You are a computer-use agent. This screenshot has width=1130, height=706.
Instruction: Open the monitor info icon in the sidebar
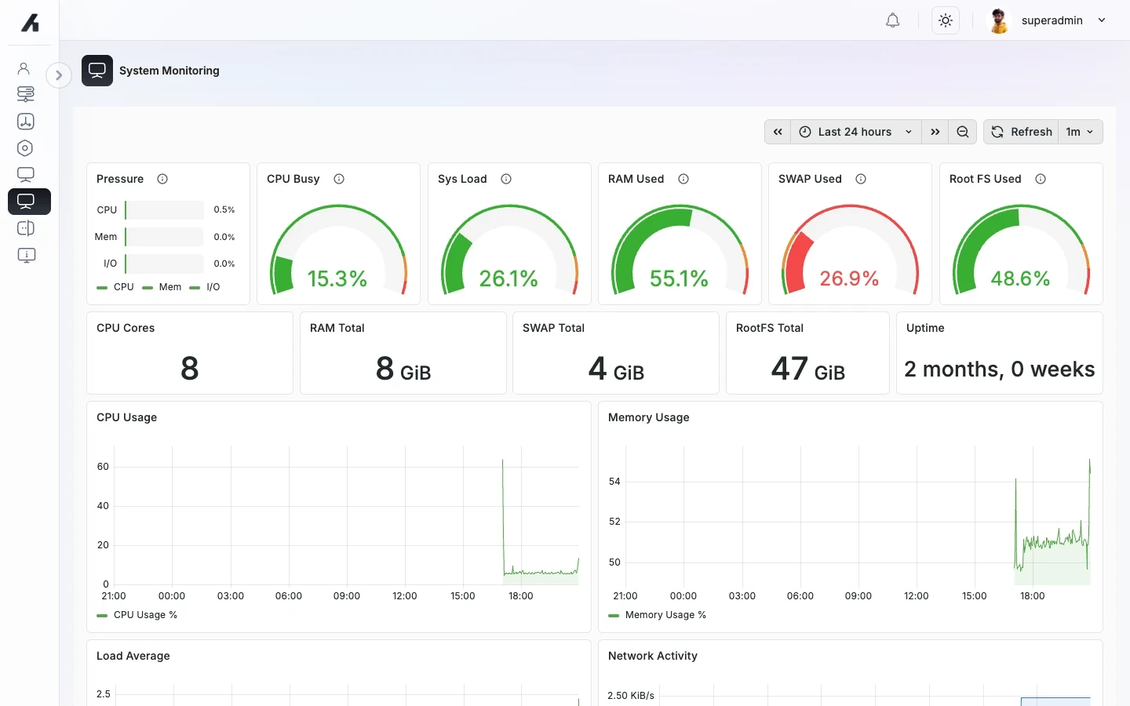point(26,255)
